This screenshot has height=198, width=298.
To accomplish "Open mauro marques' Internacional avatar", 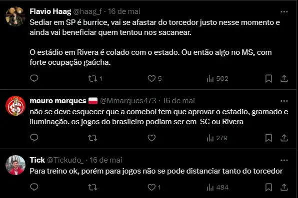I will click(15, 106).
